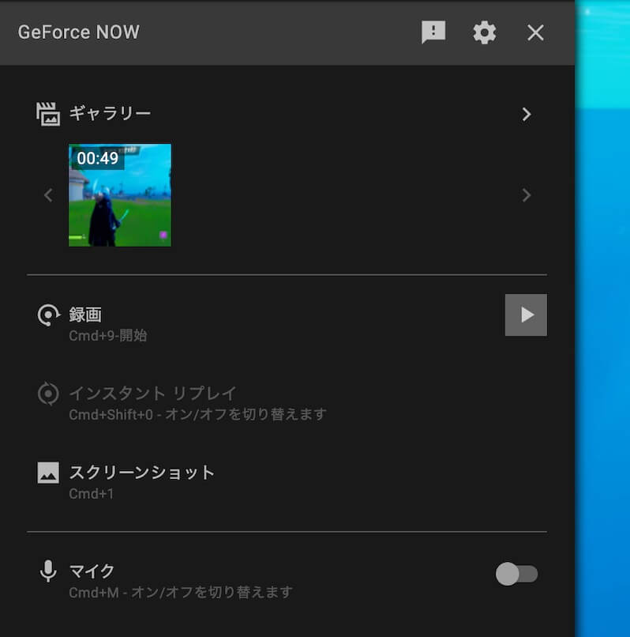Viewport: 630px width, 637px height.
Task: Click the ギャラリー heading text
Action: [110, 113]
